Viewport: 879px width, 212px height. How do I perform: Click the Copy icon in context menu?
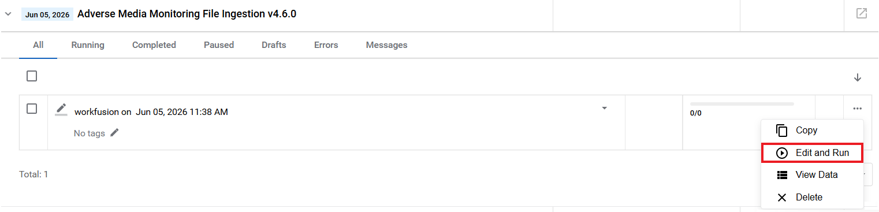pos(782,131)
